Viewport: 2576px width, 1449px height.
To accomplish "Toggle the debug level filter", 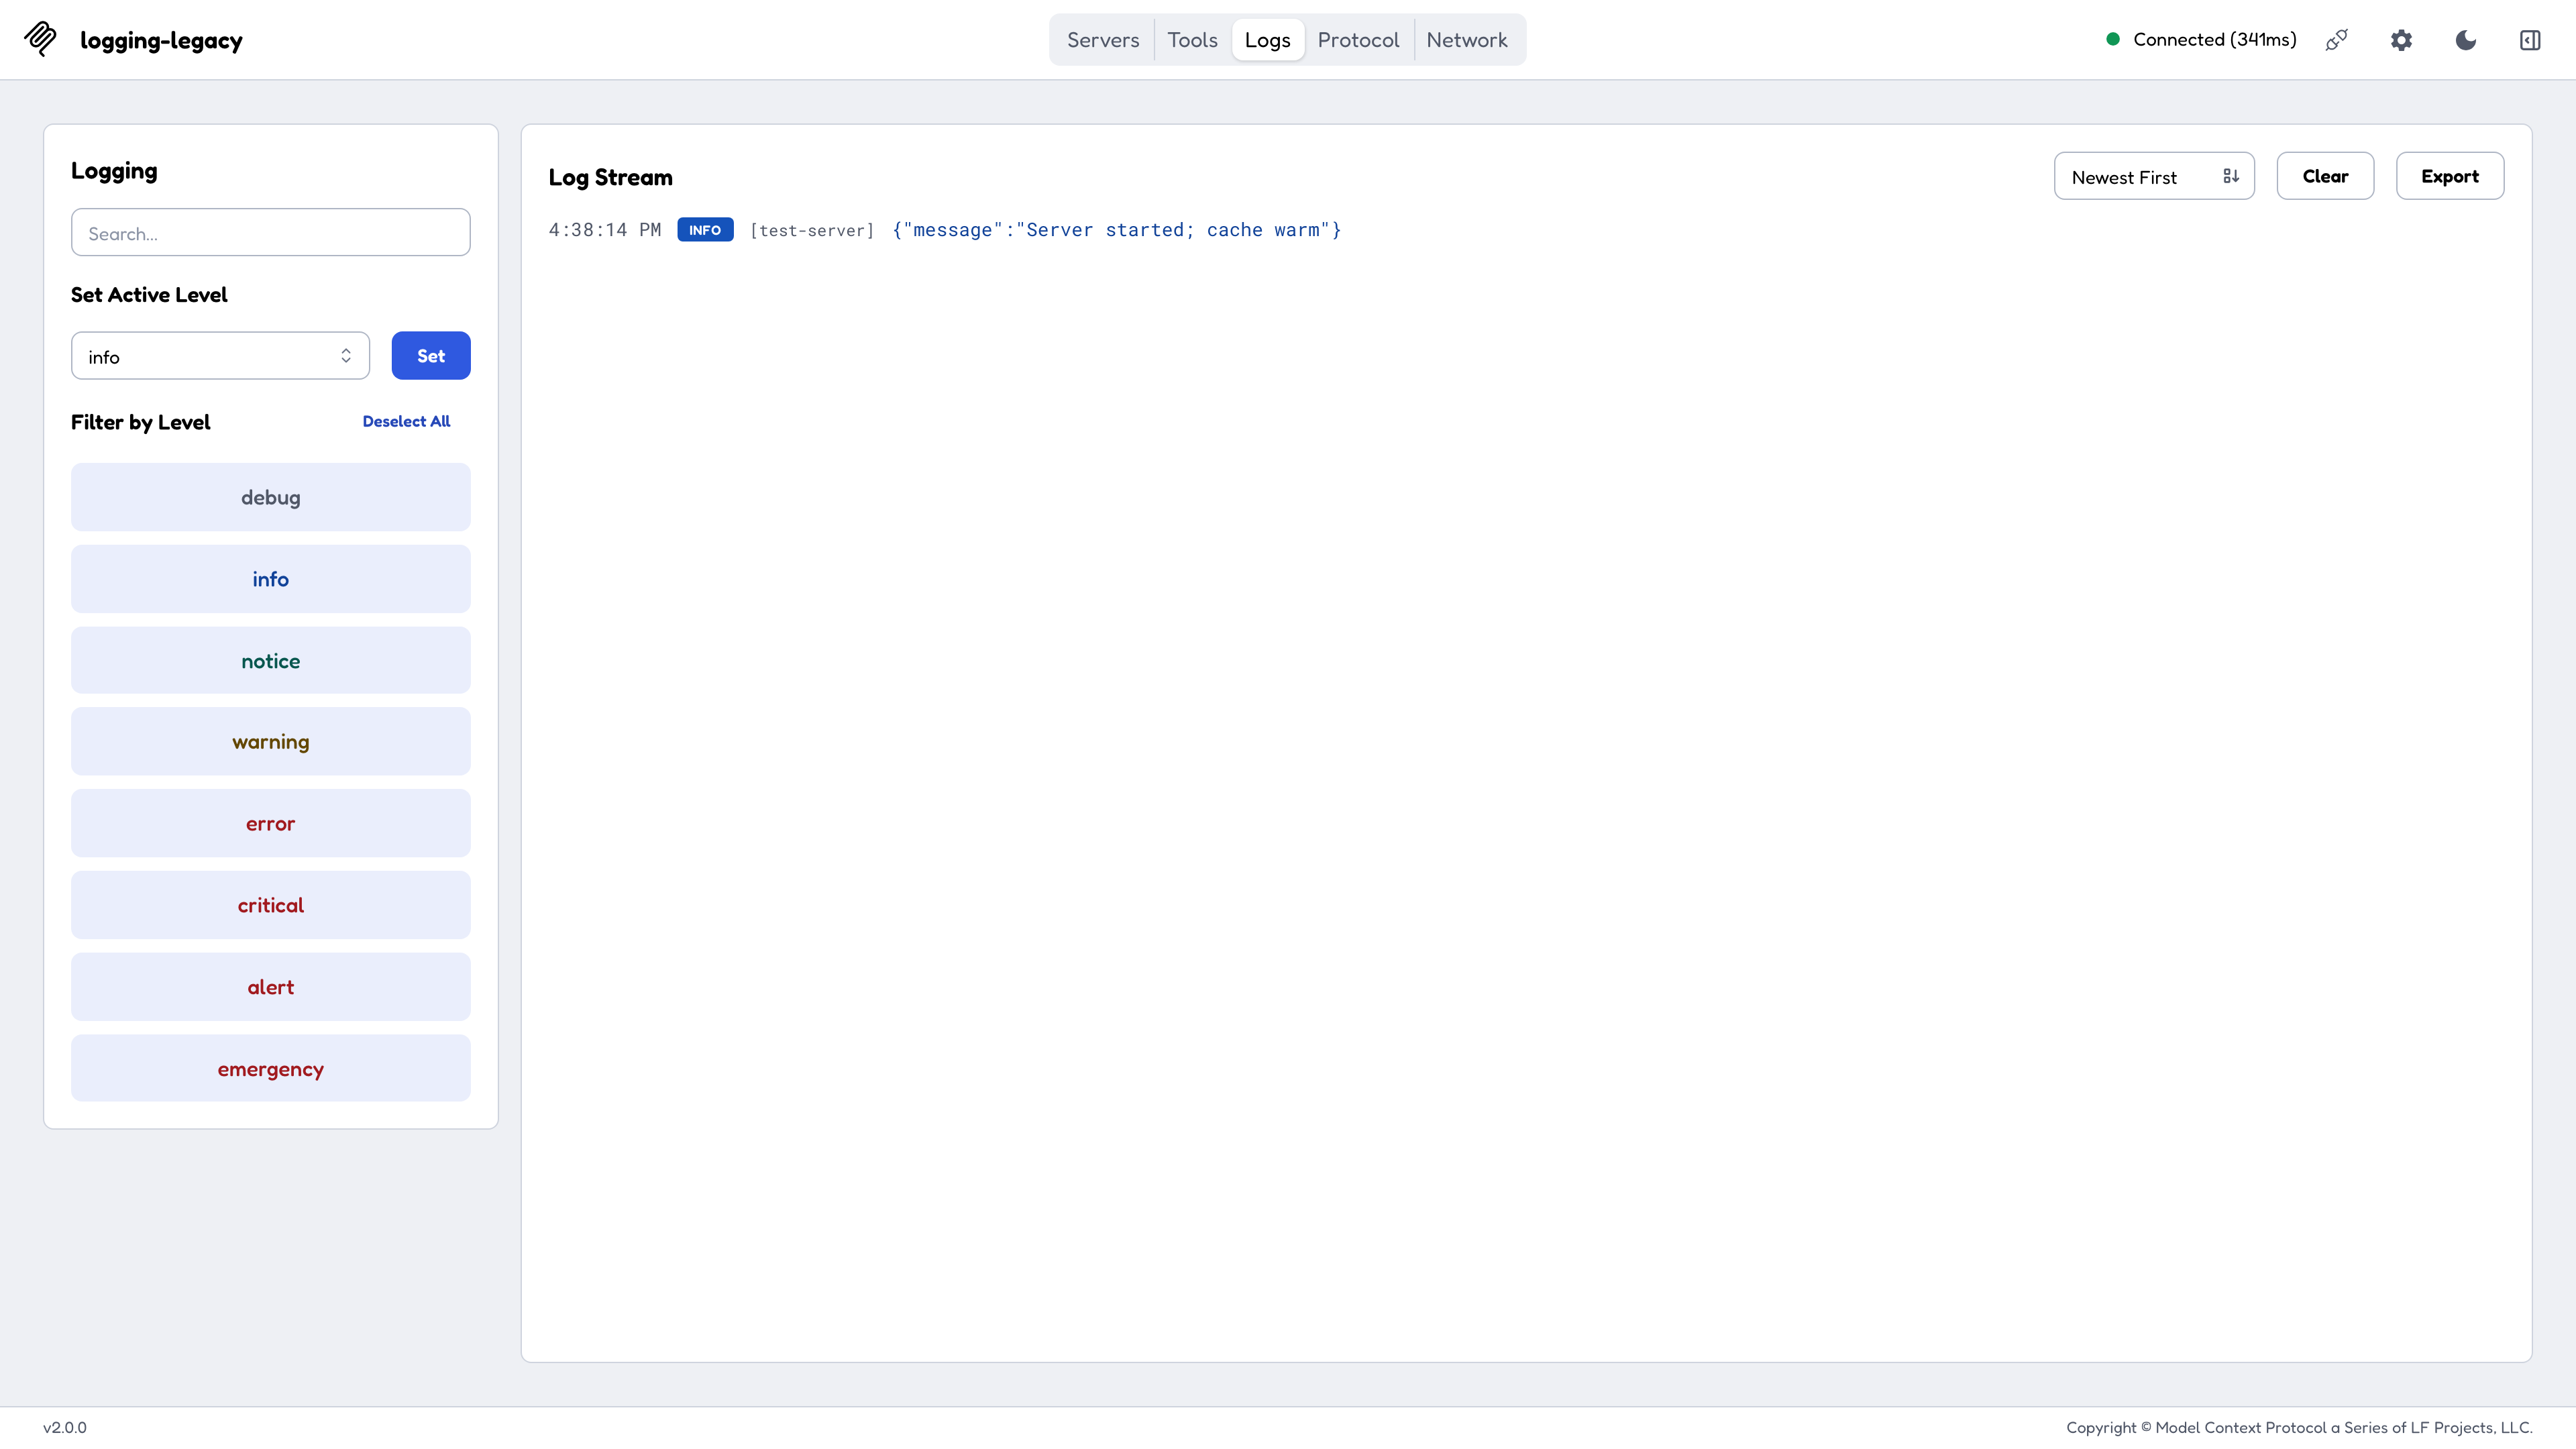I will coord(271,497).
